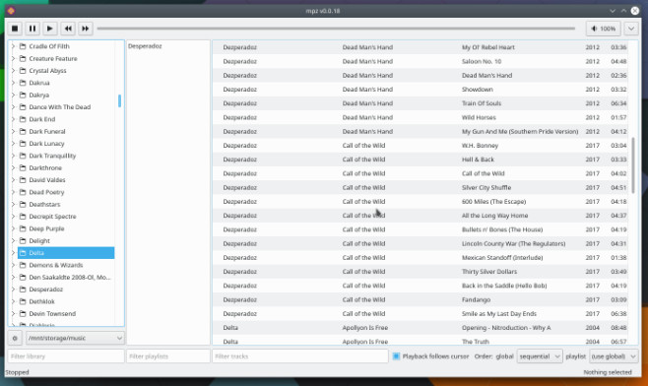Image resolution: width=648 pixels, height=386 pixels.
Task: Start playback with the play button
Action: [50, 29]
